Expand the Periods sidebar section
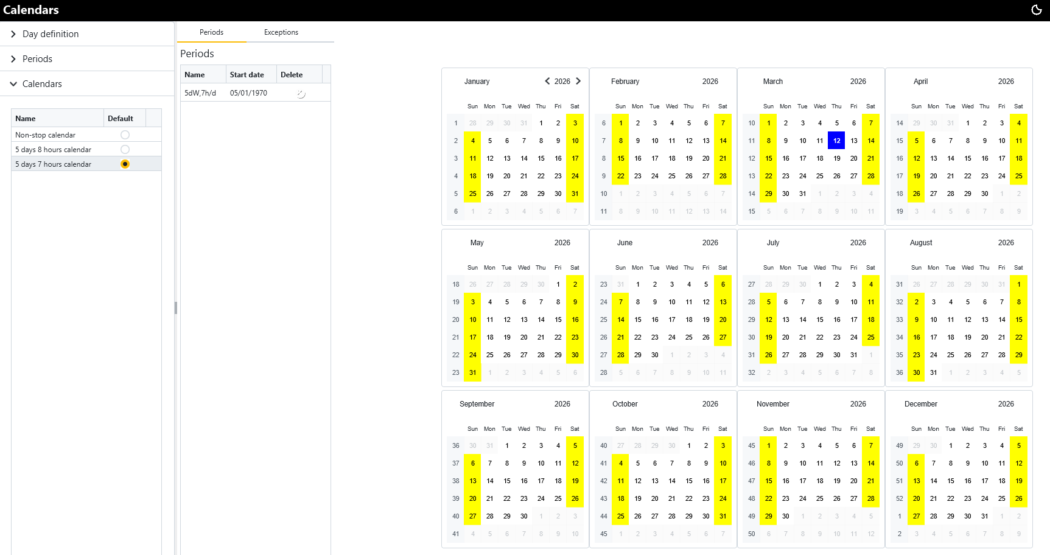 tap(37, 59)
